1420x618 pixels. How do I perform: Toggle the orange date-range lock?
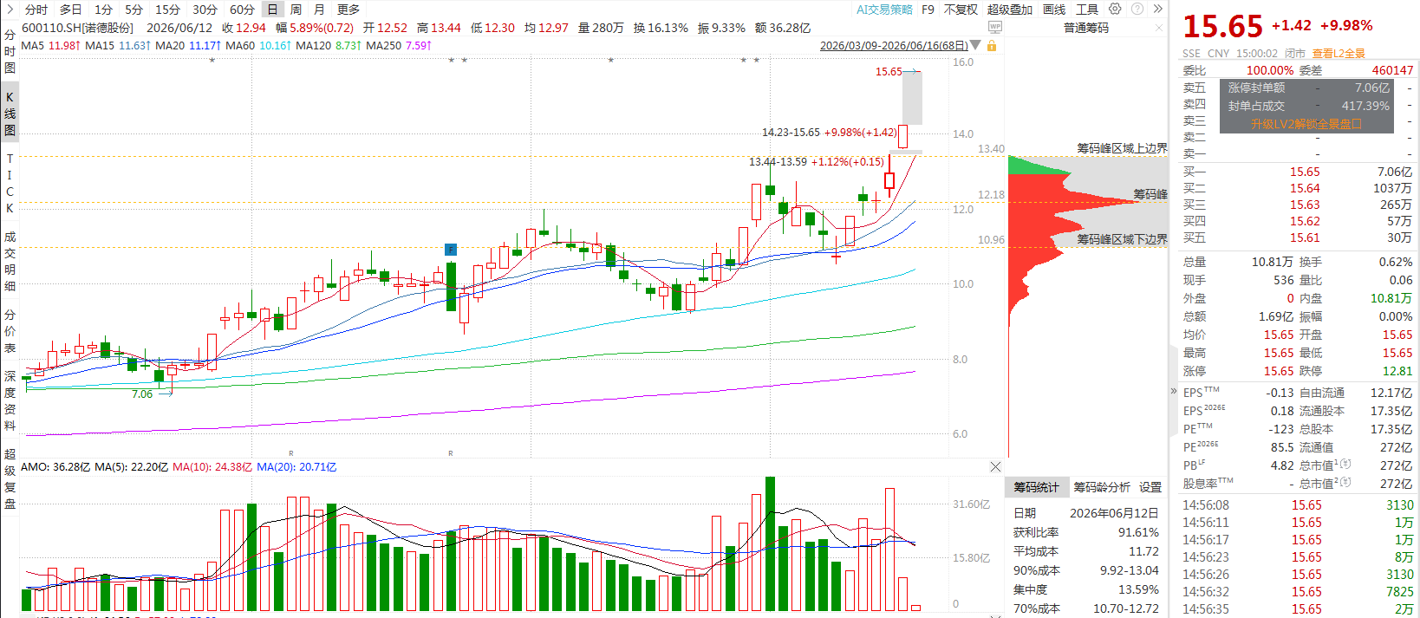992,45
